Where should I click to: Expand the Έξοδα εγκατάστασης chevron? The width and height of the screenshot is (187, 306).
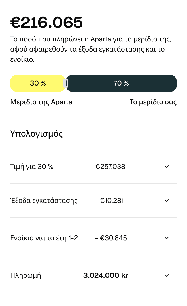tap(167, 201)
